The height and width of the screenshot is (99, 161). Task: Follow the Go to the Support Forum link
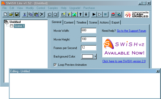(131, 31)
